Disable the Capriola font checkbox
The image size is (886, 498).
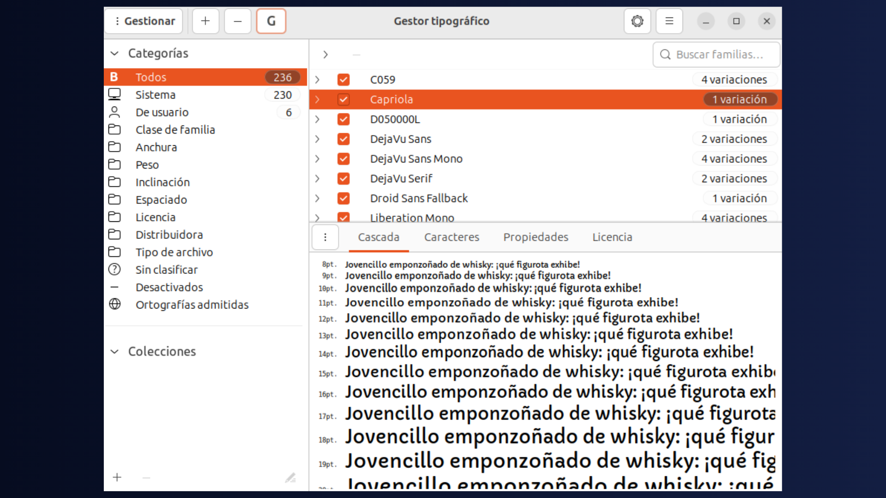tap(344, 99)
